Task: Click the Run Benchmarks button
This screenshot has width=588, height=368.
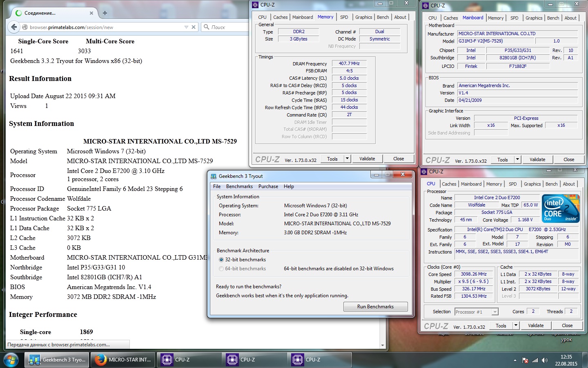Action: coord(375,307)
